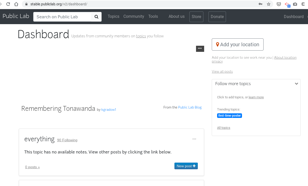This screenshot has height=186, width=308.
Task: Open the ellipsis options menu under Dashboard
Action: pyautogui.click(x=200, y=49)
